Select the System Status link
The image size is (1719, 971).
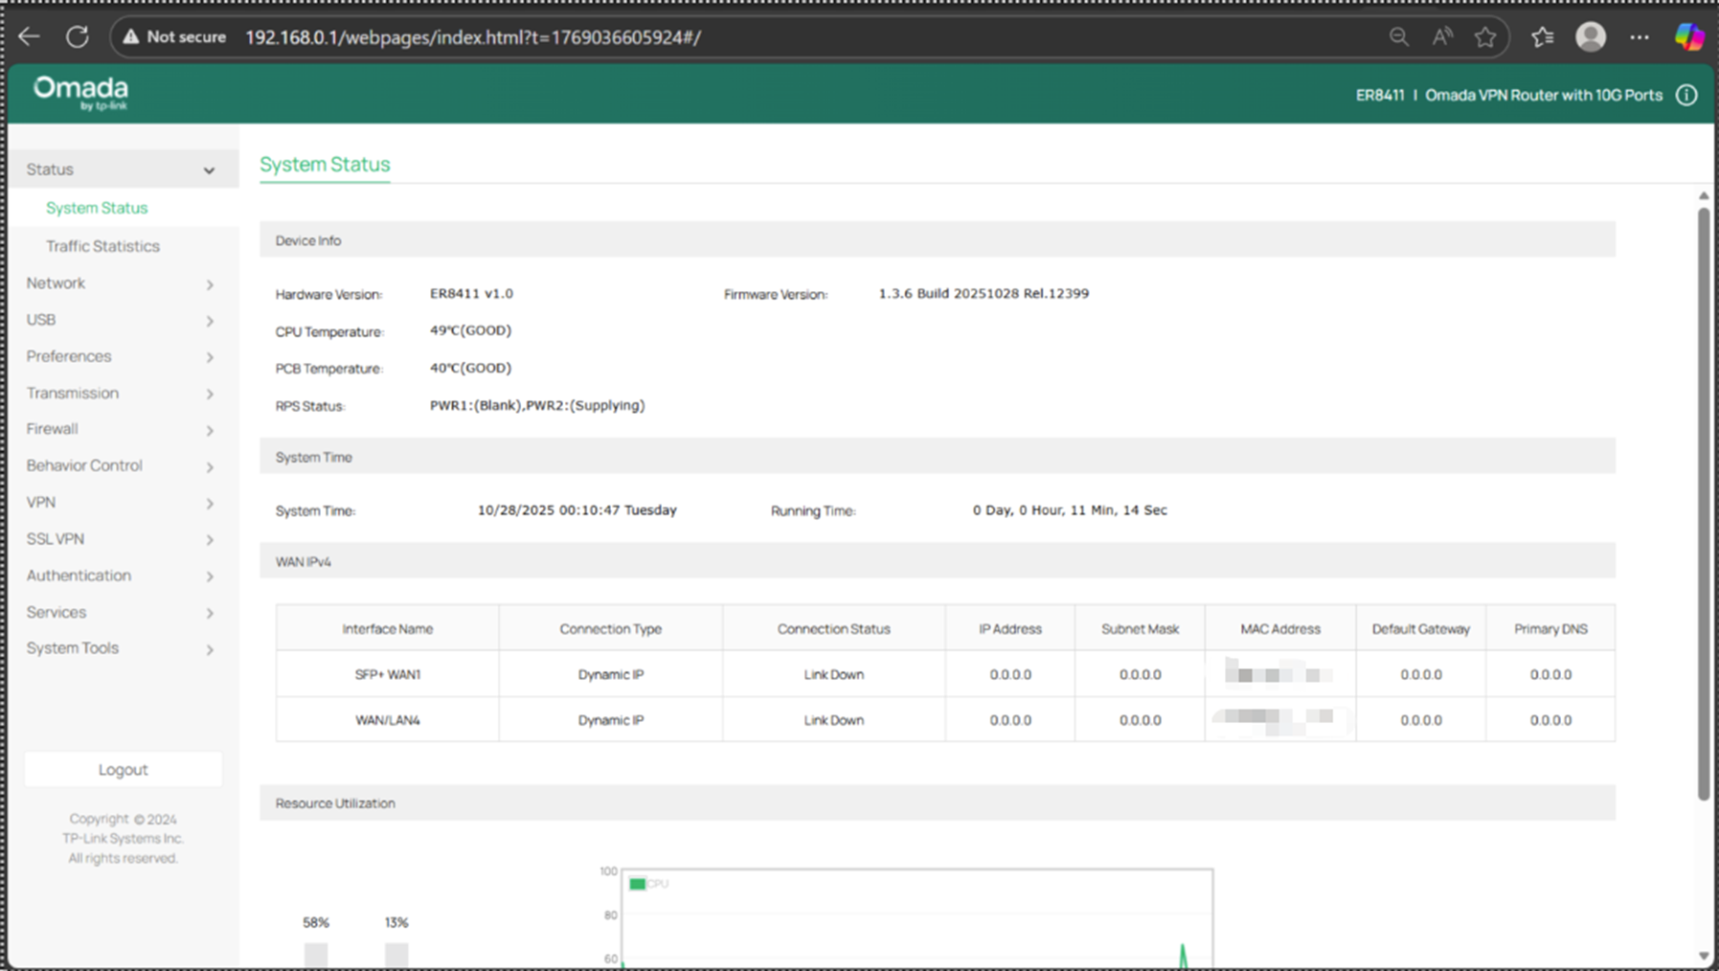[x=97, y=208]
